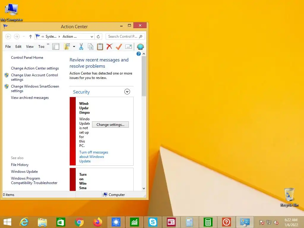Open View archived messages
The width and height of the screenshot is (304, 228).
pyautogui.click(x=30, y=98)
